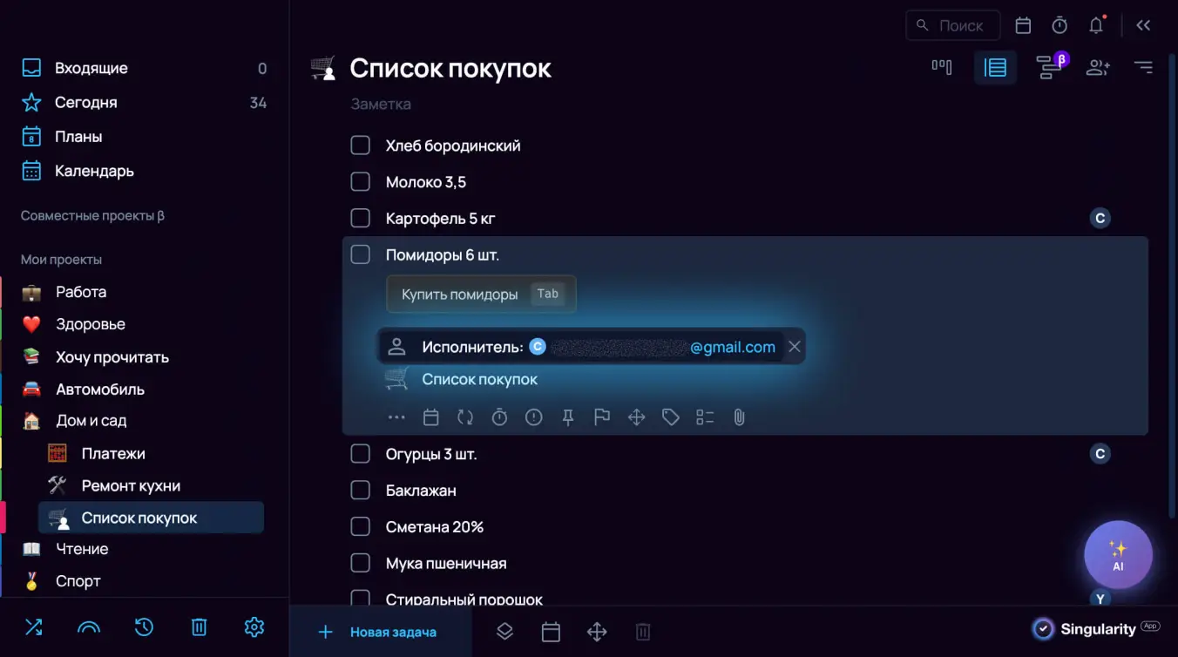This screenshot has height=657, width=1178.
Task: Click the Поиск search field
Action: pyautogui.click(x=953, y=26)
